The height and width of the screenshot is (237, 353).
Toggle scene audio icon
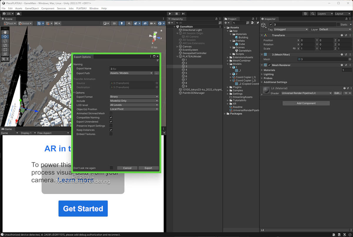[x=129, y=24]
